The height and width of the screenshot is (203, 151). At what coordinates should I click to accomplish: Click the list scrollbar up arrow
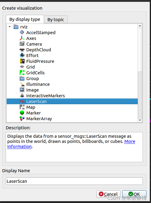140,26
